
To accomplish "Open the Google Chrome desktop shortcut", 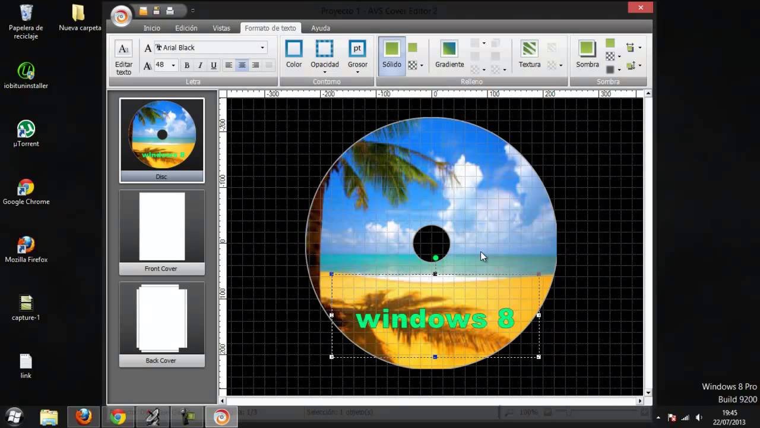I will click(x=26, y=191).
